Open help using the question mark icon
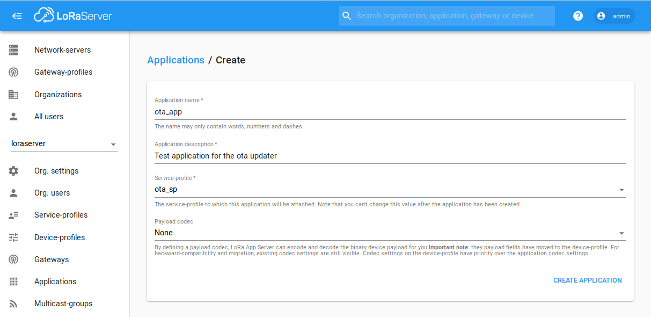Viewport: 651px width, 317px height. coord(577,16)
